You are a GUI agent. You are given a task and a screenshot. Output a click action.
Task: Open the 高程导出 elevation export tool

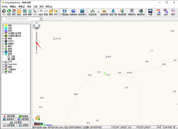132,12
